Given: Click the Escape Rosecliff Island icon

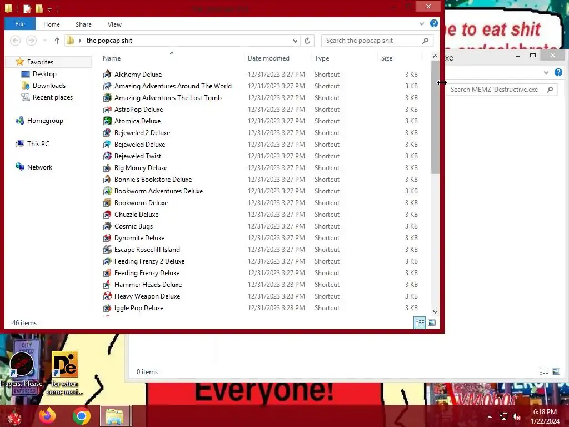Looking at the screenshot, I should [107, 250].
